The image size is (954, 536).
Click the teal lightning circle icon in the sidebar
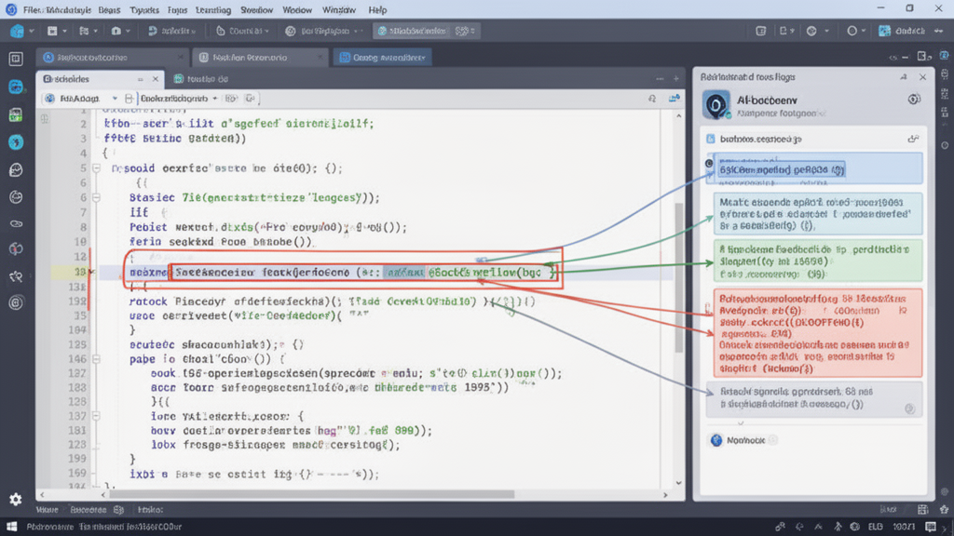16,142
